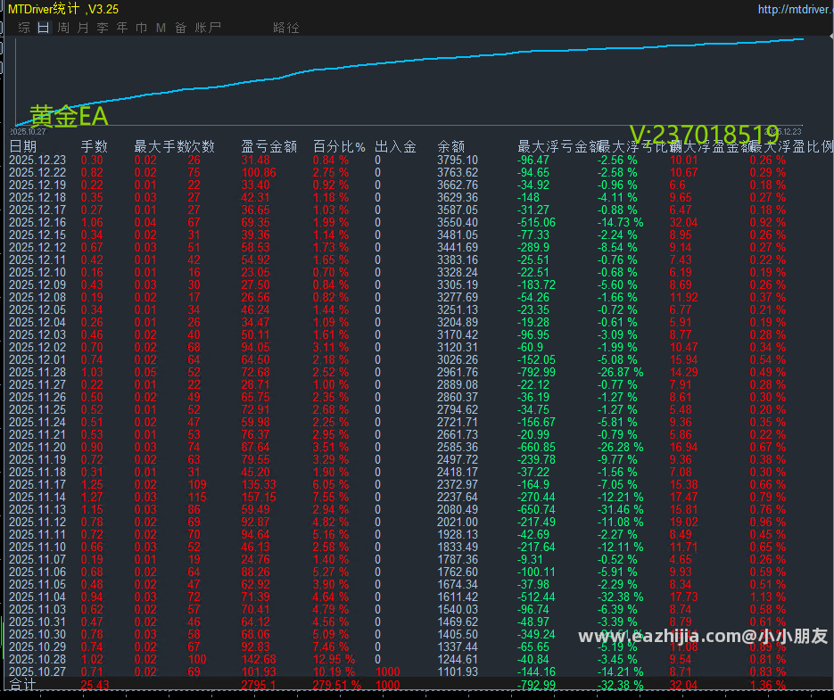Switch to the 周 weekly tab

tap(63, 28)
